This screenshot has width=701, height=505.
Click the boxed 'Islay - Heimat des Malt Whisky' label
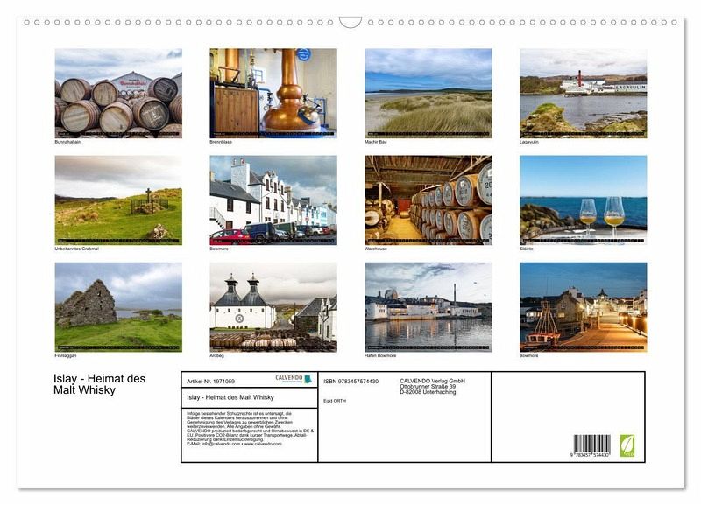tap(230, 397)
